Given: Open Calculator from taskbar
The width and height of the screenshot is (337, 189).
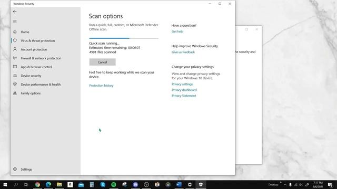Looking at the screenshot, I should coord(92,184).
